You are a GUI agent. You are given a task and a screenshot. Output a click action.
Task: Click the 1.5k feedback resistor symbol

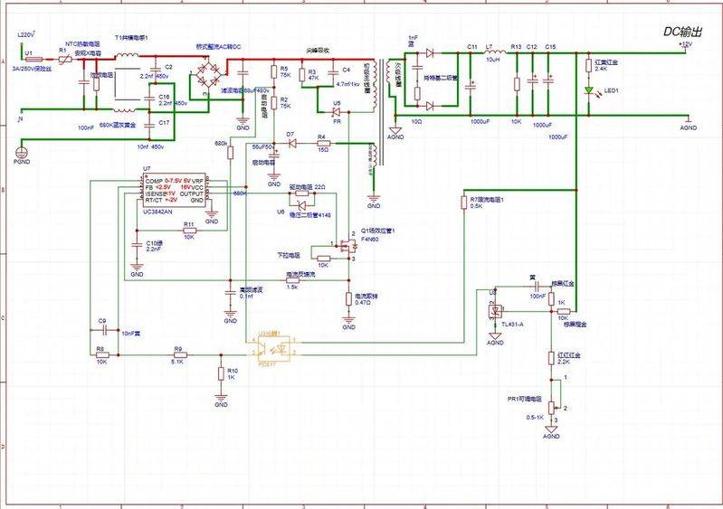point(292,280)
